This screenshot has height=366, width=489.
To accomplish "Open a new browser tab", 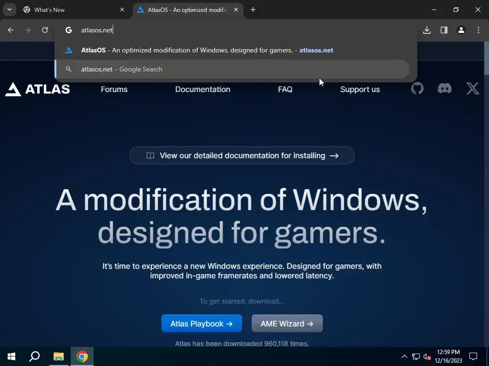I will click(253, 10).
